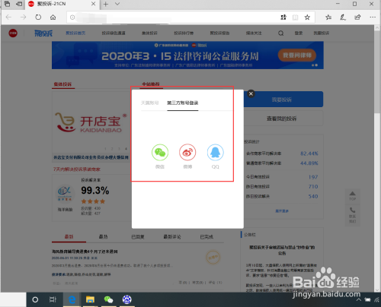Switch to the 最新评论 complaints tab
Viewport: 381px width, 307px height.
172,237
